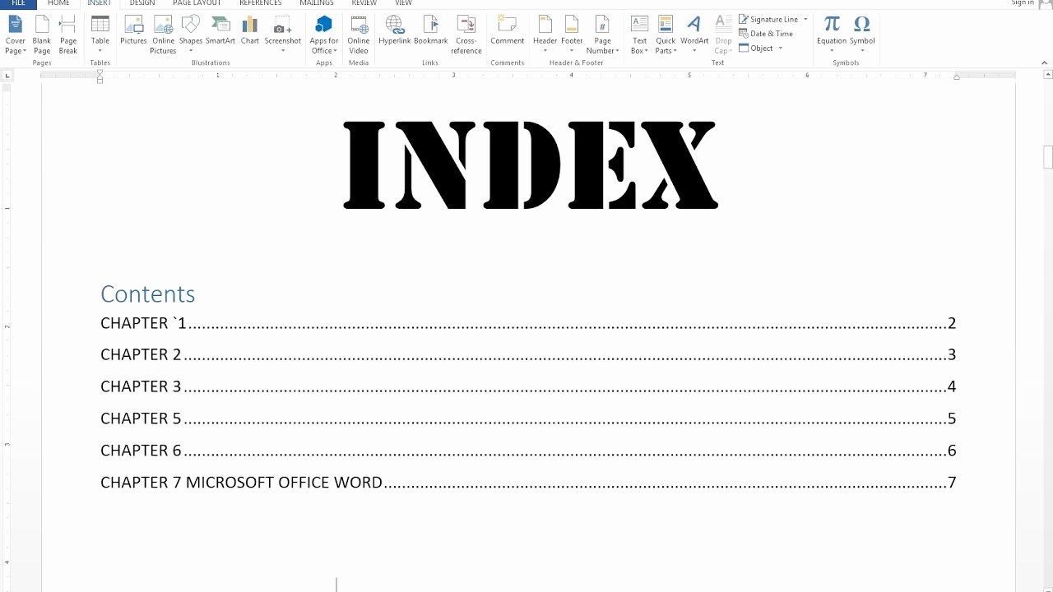Image resolution: width=1053 pixels, height=592 pixels.
Task: Add a Hyperlink
Action: point(395,31)
